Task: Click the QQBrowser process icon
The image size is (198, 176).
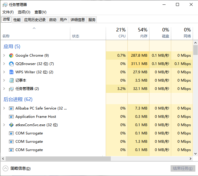Action: tap(11, 64)
